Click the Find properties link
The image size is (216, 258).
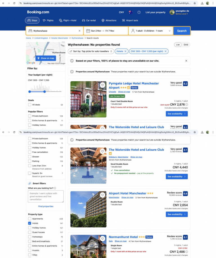pyautogui.click(x=46, y=206)
